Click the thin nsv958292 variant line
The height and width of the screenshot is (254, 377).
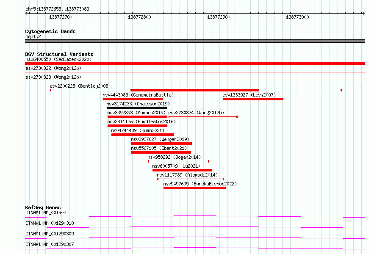click(178, 161)
